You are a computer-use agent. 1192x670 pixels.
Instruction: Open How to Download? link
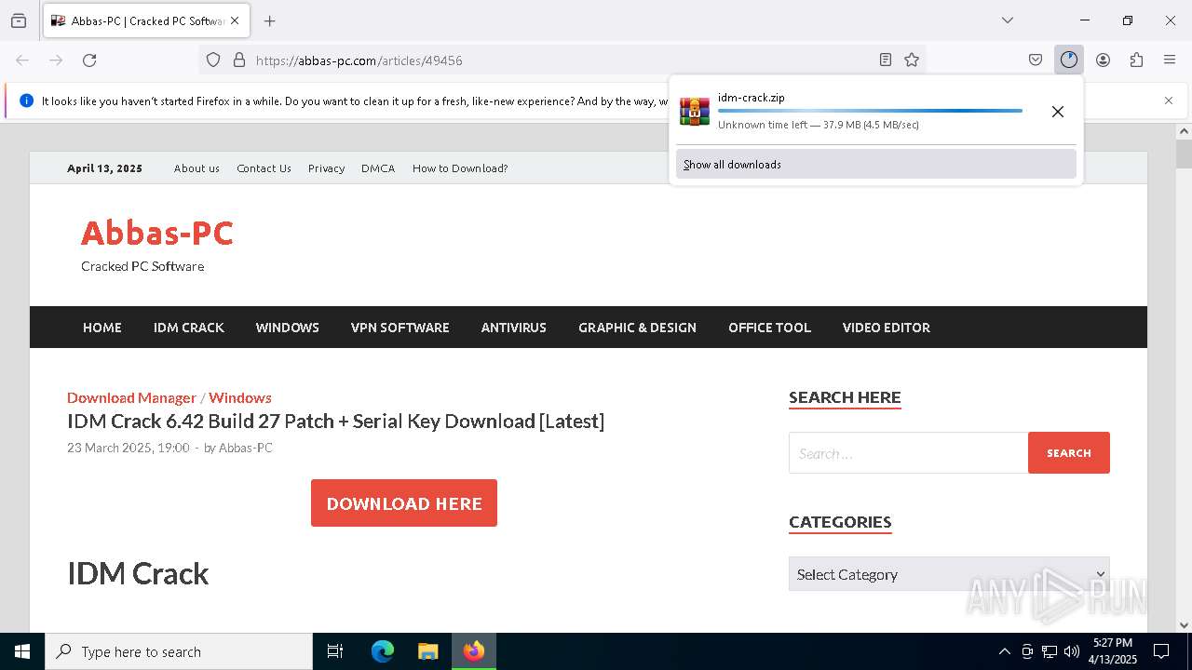tap(460, 168)
